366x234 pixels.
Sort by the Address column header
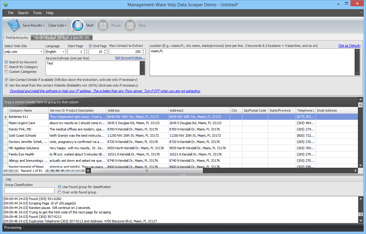(137, 110)
